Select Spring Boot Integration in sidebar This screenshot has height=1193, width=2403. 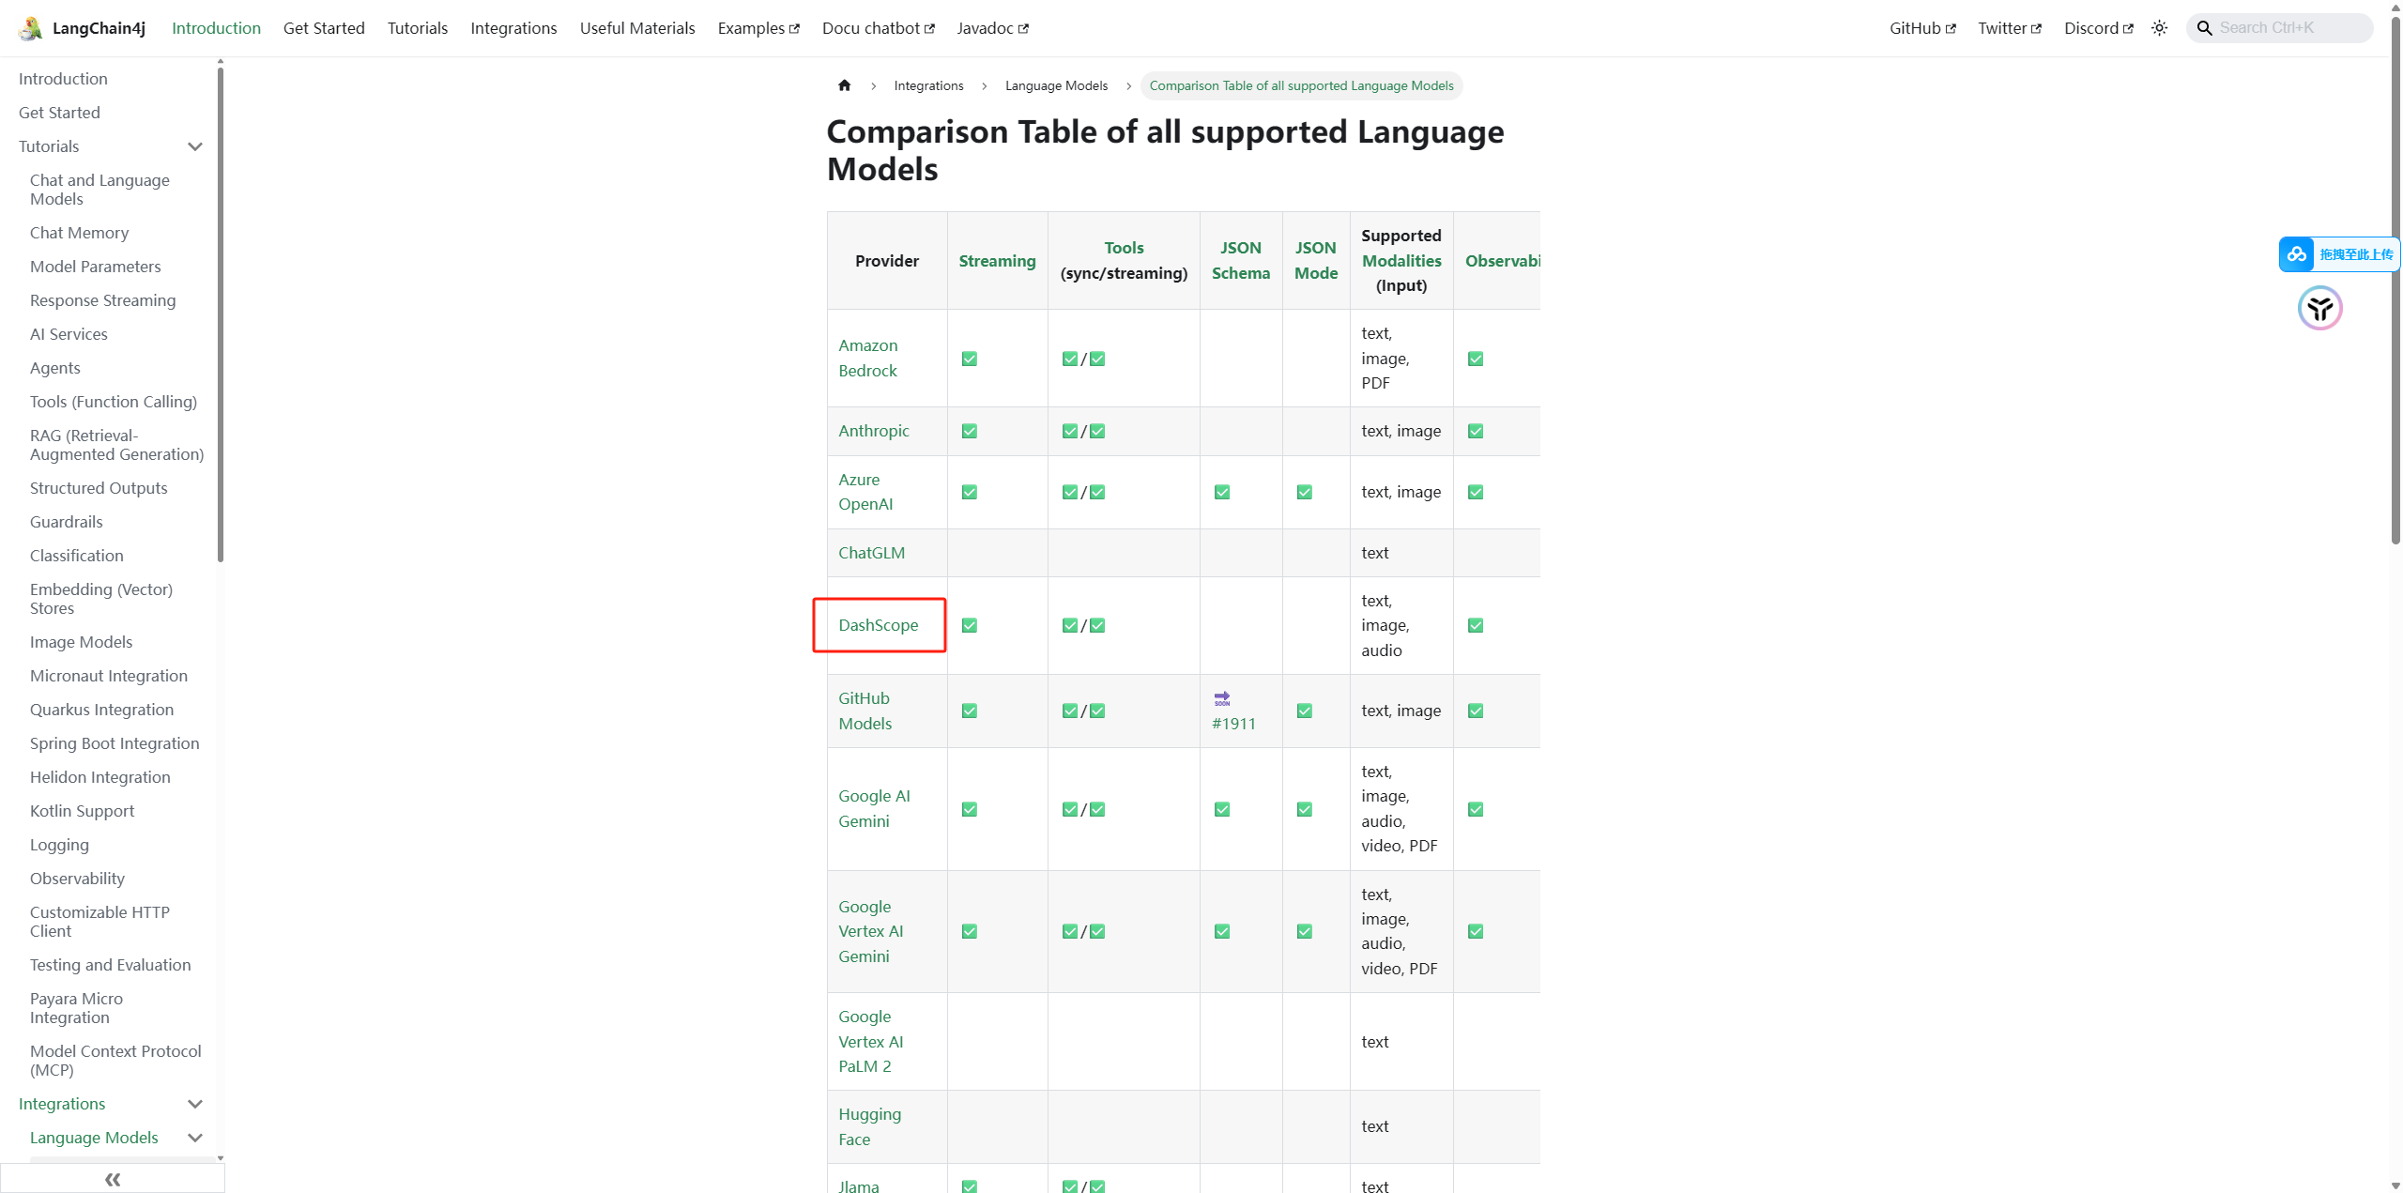tap(115, 743)
